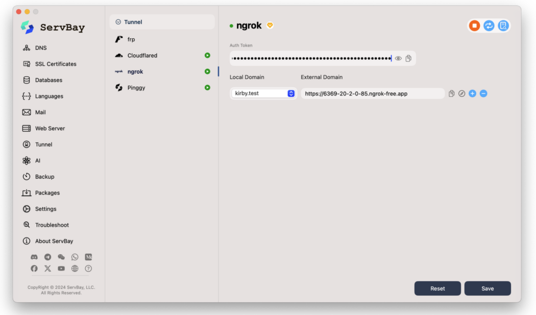Stop the ngrok service with the orange button
Image resolution: width=536 pixels, height=315 pixels.
point(474,26)
